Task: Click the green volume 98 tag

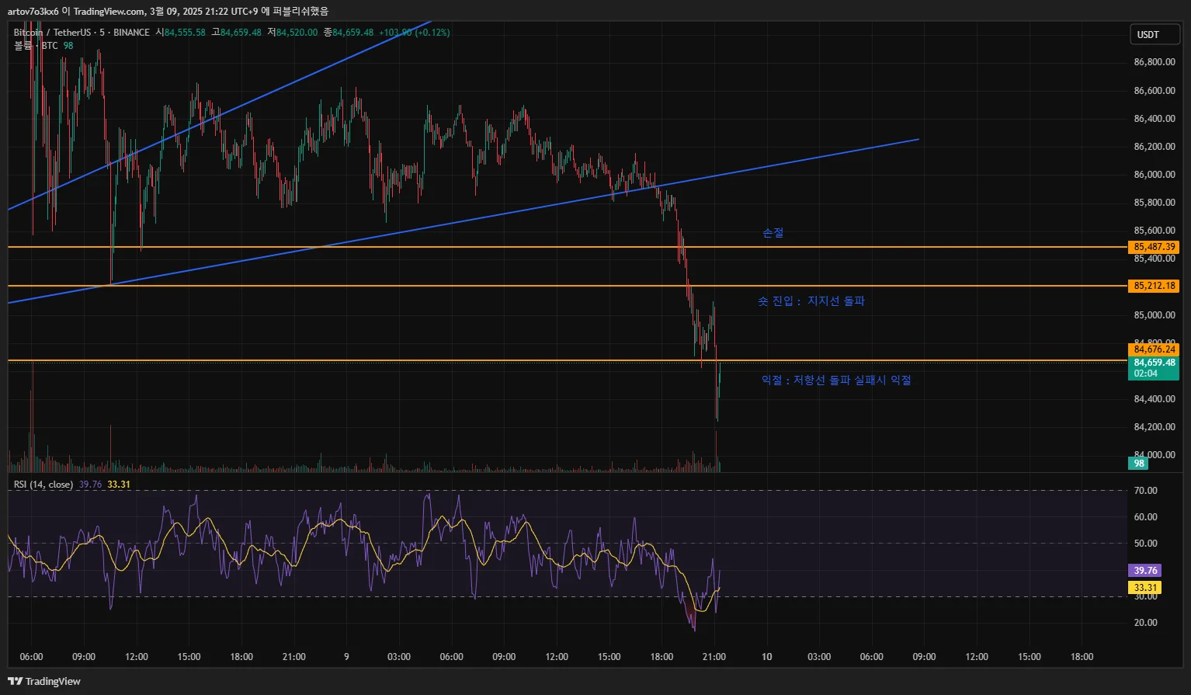Action: pyautogui.click(x=1138, y=464)
